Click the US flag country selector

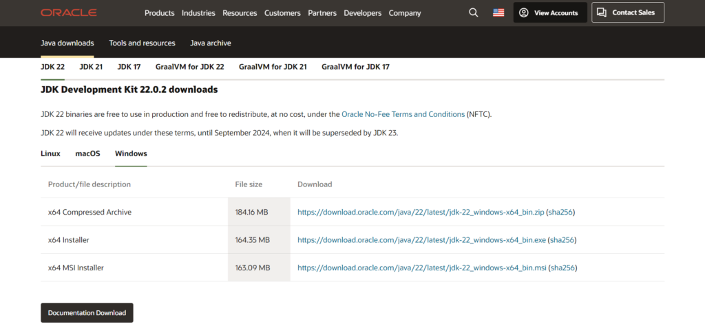(x=498, y=12)
